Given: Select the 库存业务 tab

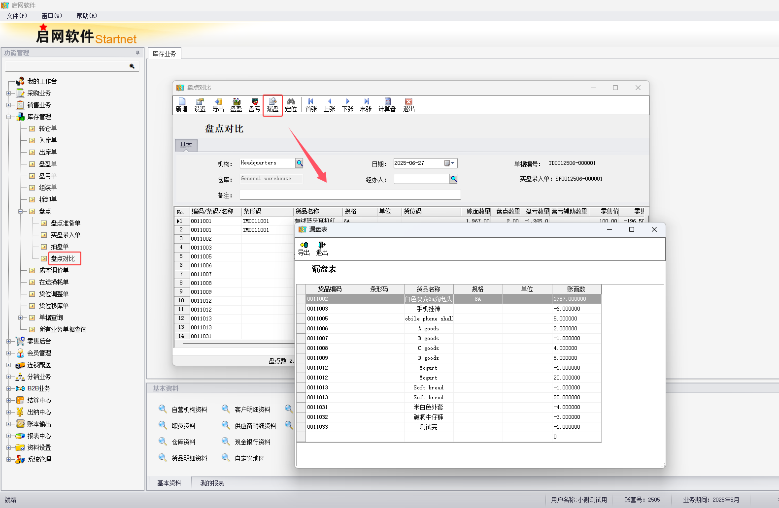Looking at the screenshot, I should click(164, 54).
